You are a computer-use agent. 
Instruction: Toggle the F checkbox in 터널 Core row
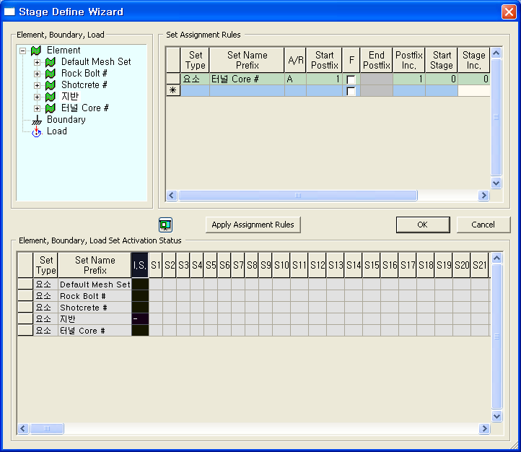[x=351, y=79]
